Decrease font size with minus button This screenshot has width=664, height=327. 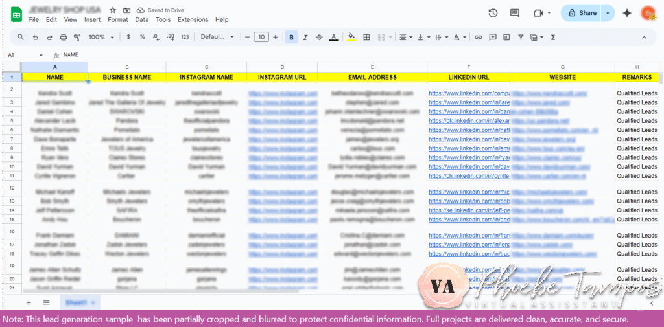(247, 37)
